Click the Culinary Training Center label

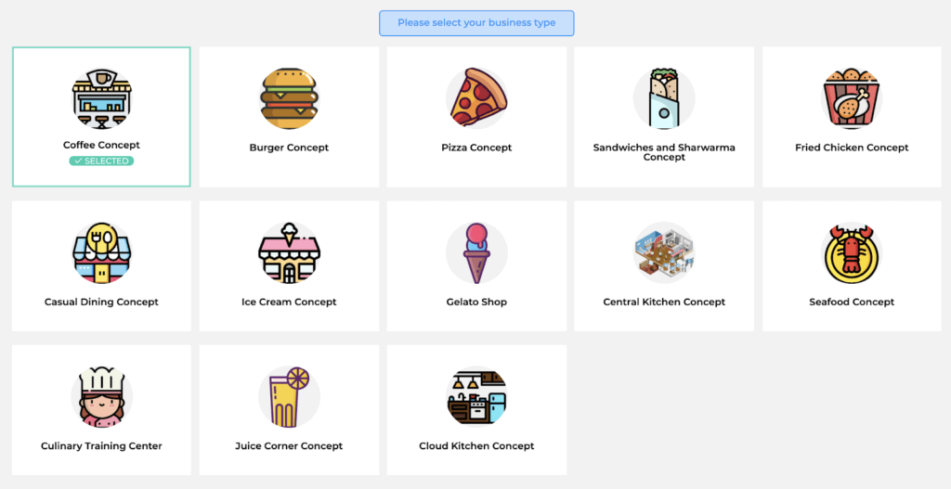click(x=101, y=446)
